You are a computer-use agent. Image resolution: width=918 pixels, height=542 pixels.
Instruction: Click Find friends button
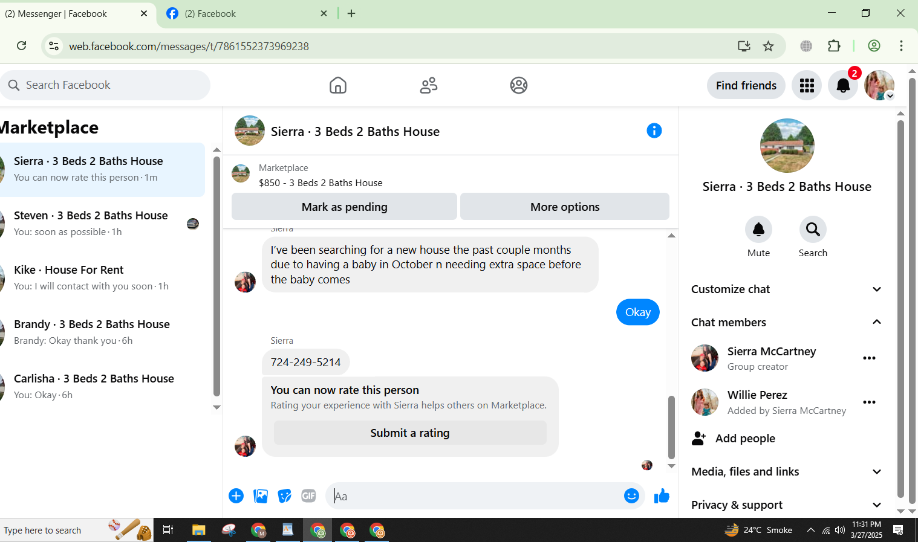tap(746, 85)
